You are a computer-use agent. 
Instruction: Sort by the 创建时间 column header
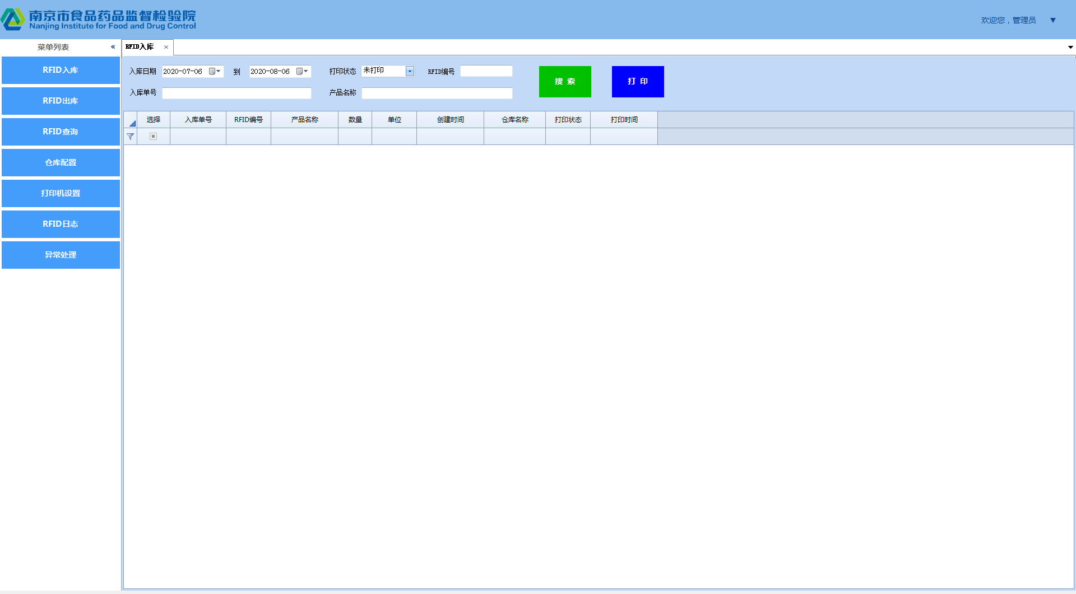click(x=450, y=120)
